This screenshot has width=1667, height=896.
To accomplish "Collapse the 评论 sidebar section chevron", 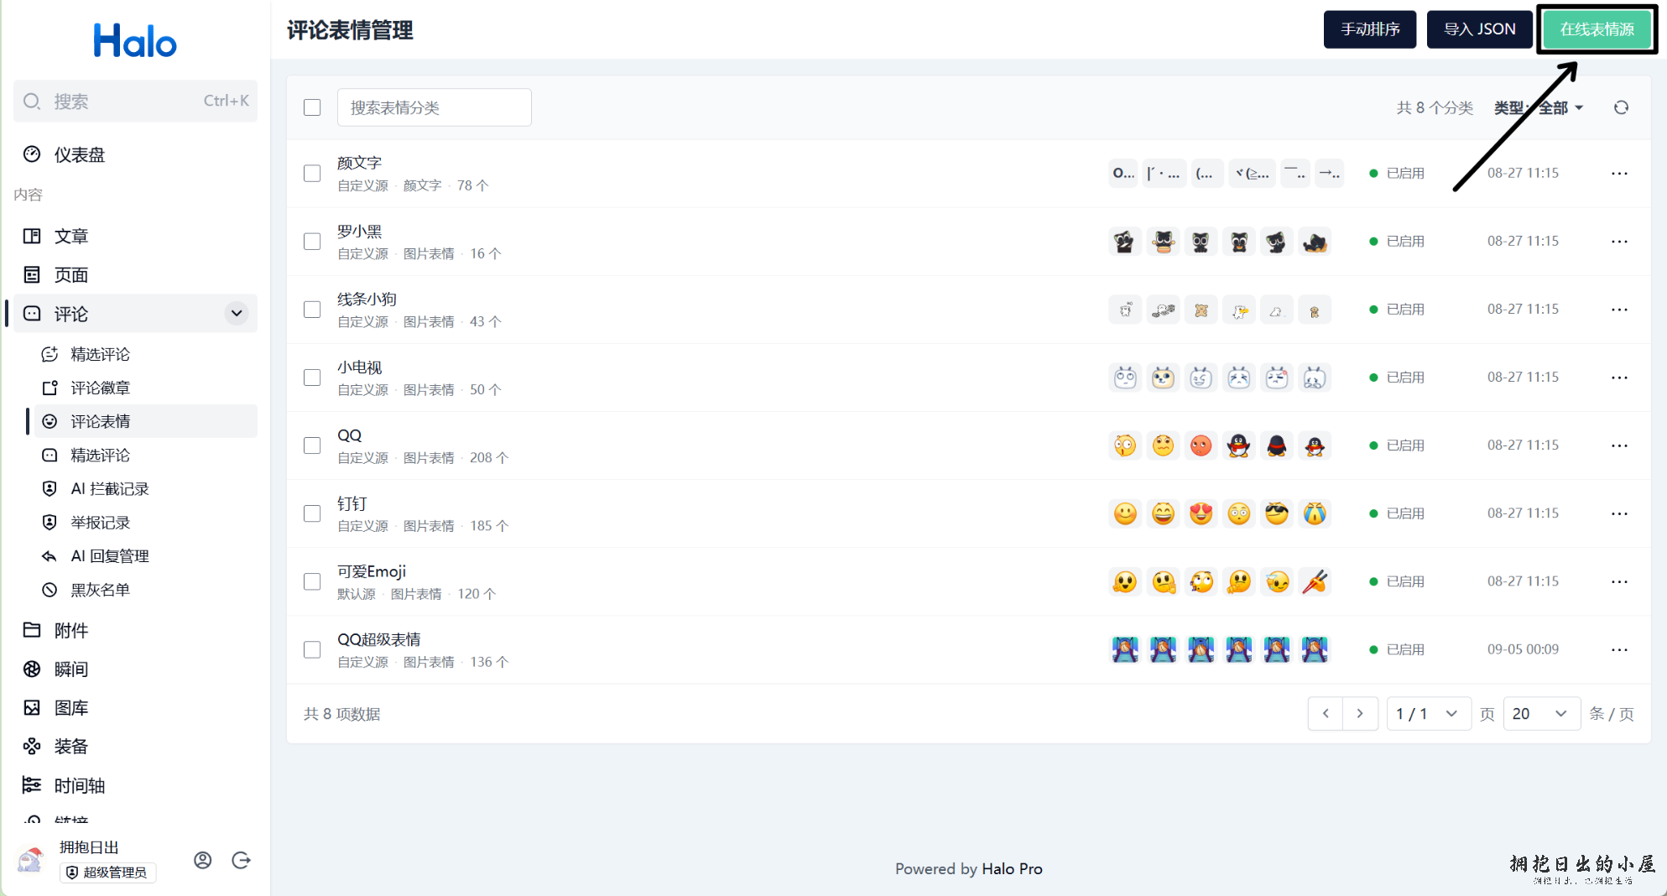I will (237, 314).
